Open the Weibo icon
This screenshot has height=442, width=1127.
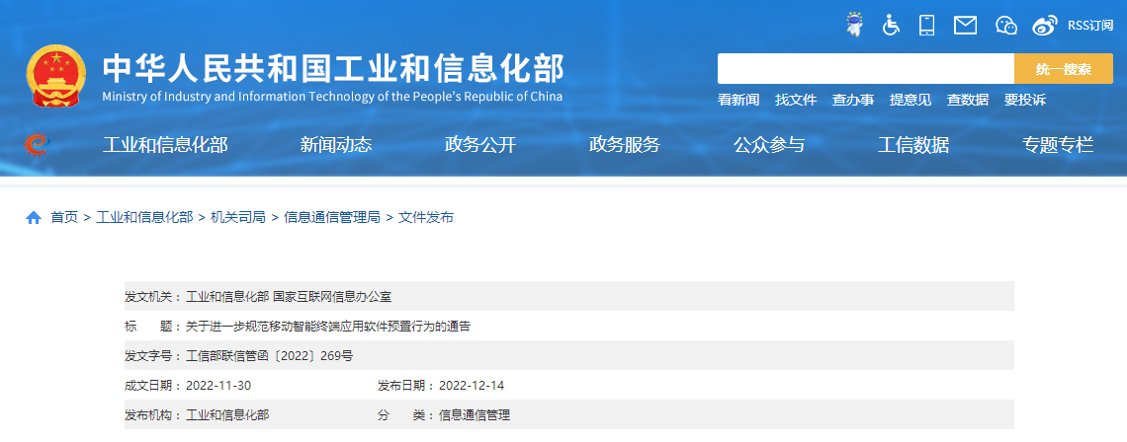pos(1046,25)
